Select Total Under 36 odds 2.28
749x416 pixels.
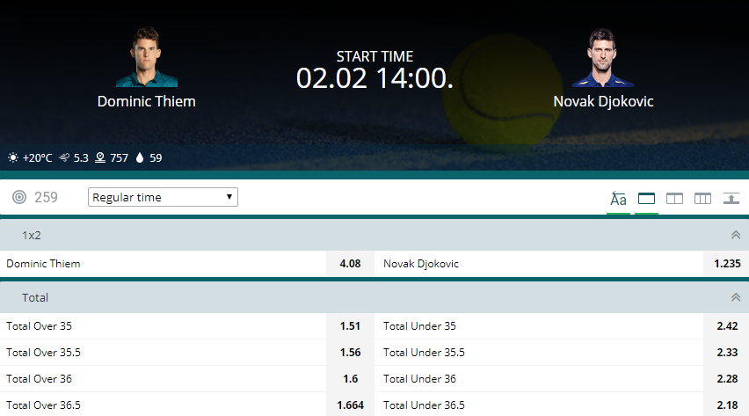(x=726, y=379)
